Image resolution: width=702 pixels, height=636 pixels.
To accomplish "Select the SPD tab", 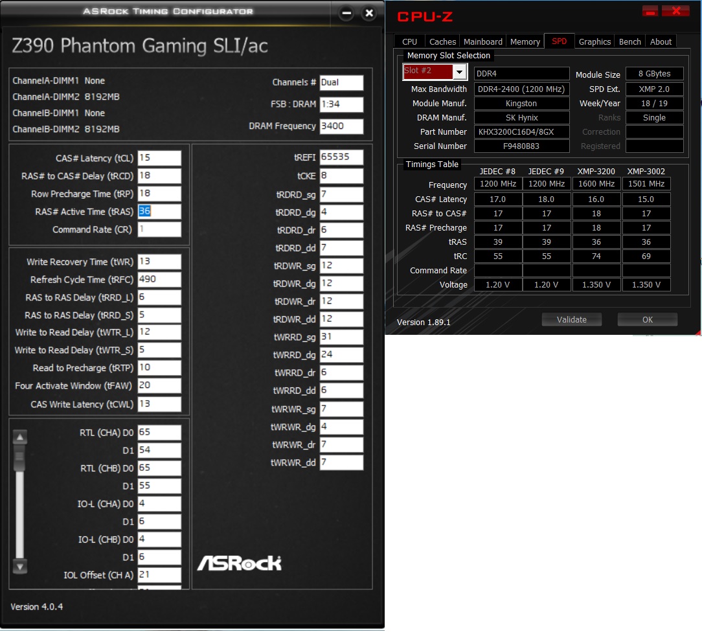I will [559, 41].
